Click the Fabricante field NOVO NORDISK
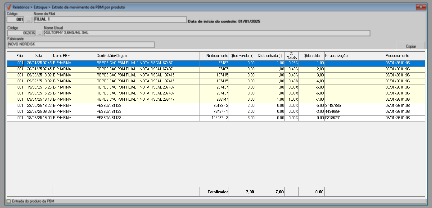The width and height of the screenshot is (432, 208). coord(81,44)
